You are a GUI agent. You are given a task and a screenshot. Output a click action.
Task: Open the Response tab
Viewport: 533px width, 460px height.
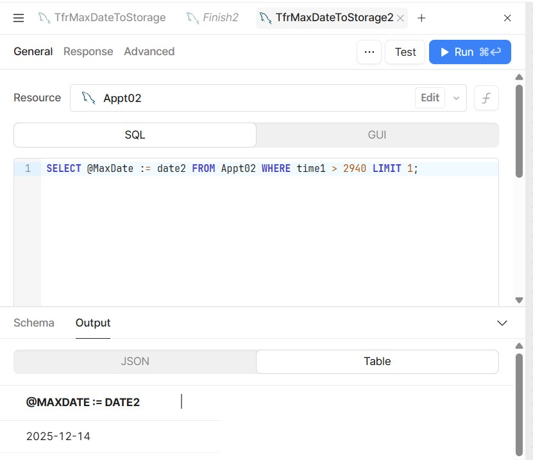coord(88,51)
